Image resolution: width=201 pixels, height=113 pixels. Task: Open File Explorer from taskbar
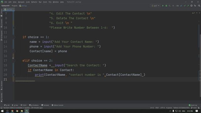coord(22,111)
